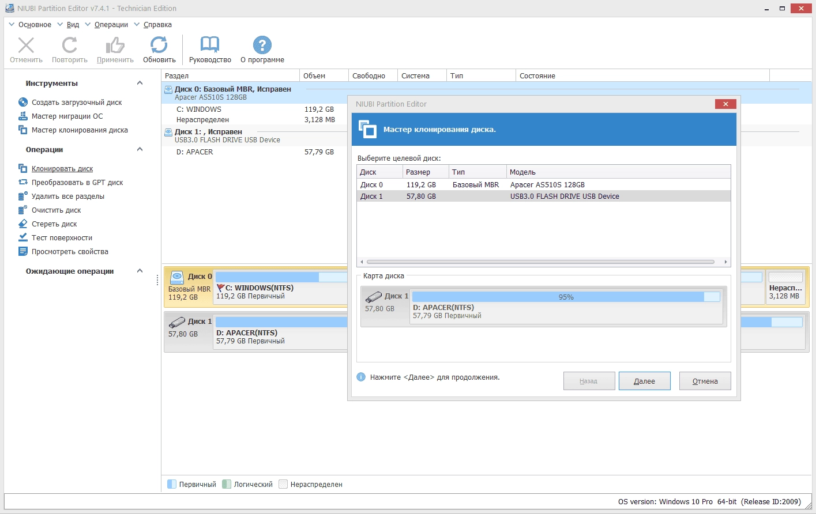Click D: APACER(NTFS) partition in wizard disk map
This screenshot has width=816, height=514.
[566, 306]
